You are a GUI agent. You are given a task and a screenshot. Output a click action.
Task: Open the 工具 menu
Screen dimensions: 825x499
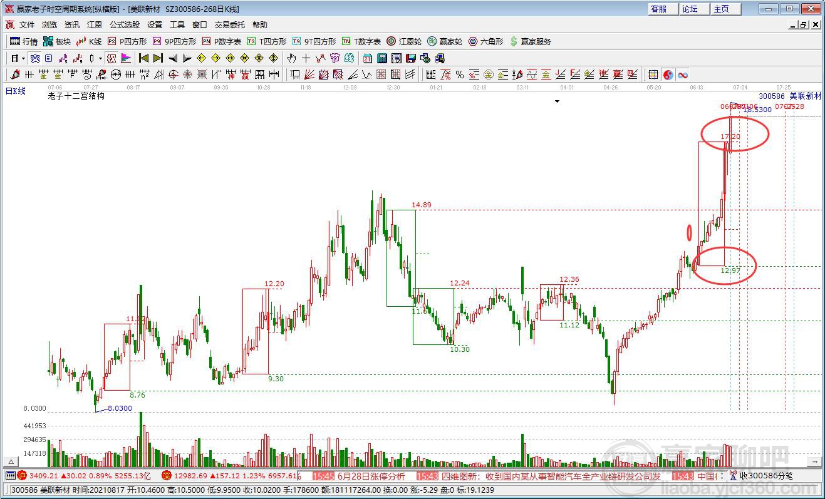(x=177, y=25)
